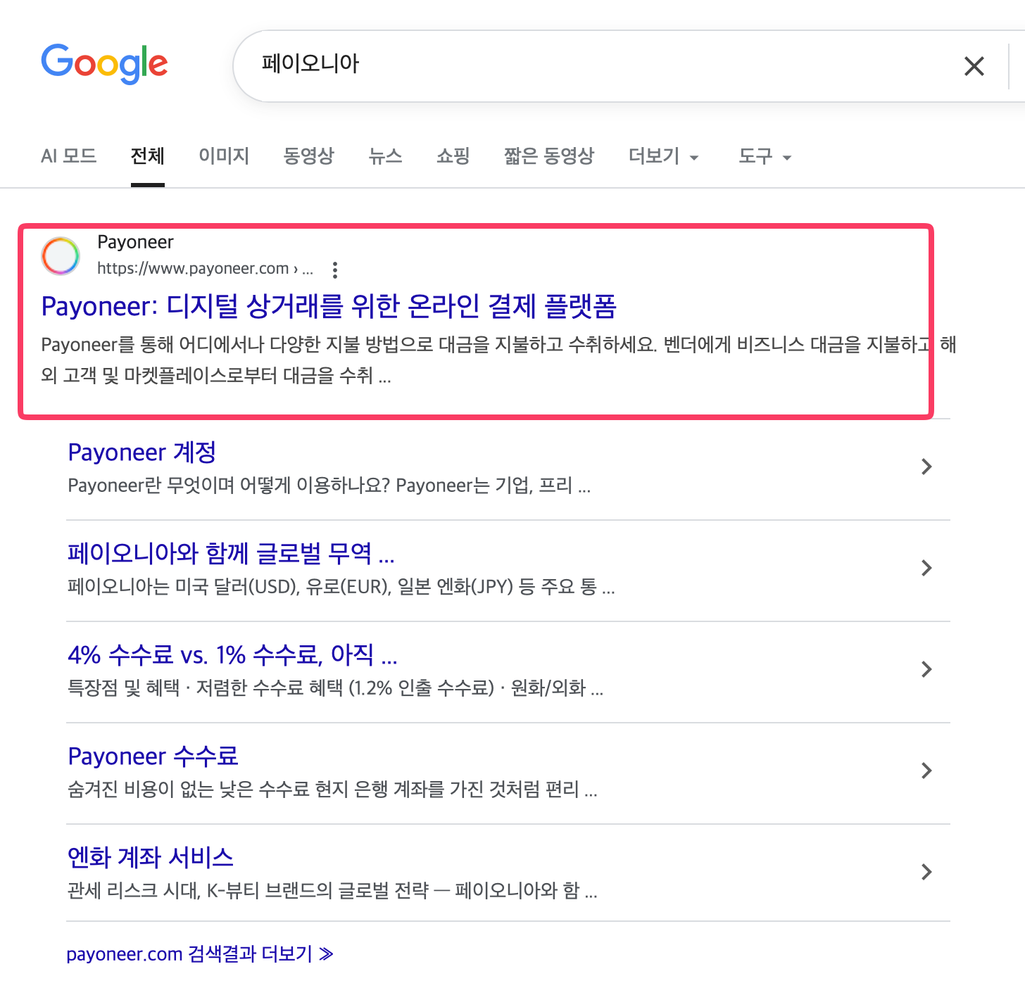Click snippet 관세 리스크 시대, K-뷰티 브랜드의
The height and width of the screenshot is (988, 1025).
point(332,891)
